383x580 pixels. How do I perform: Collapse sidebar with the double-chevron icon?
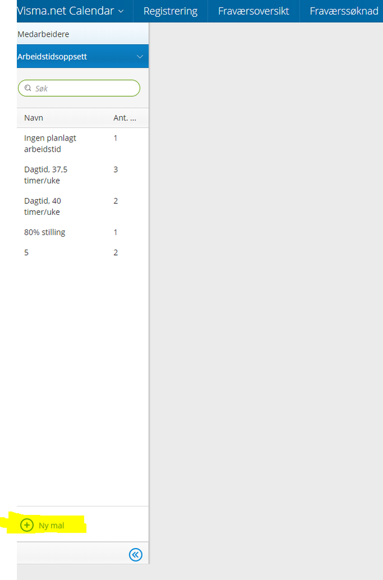135,555
